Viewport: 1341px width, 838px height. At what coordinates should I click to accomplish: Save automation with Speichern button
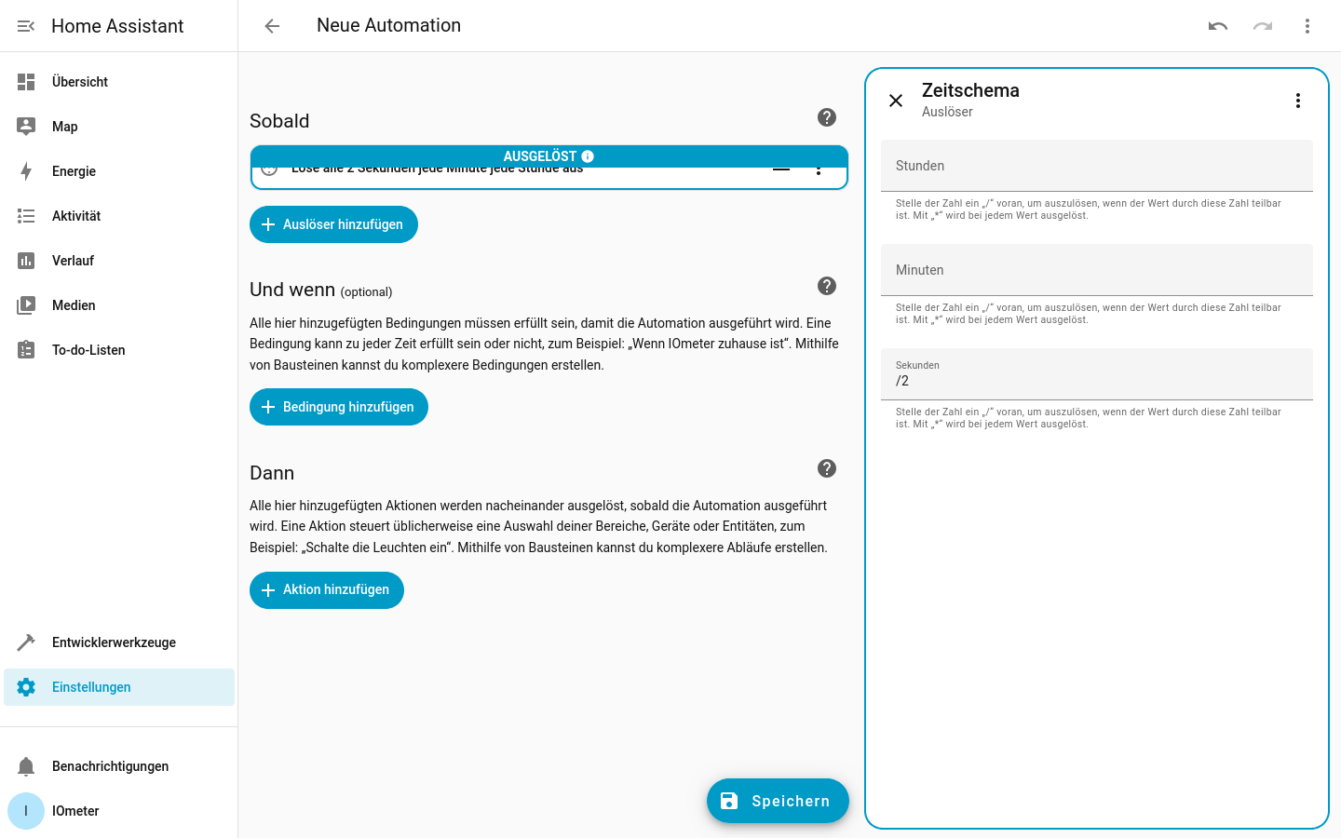pyautogui.click(x=778, y=801)
